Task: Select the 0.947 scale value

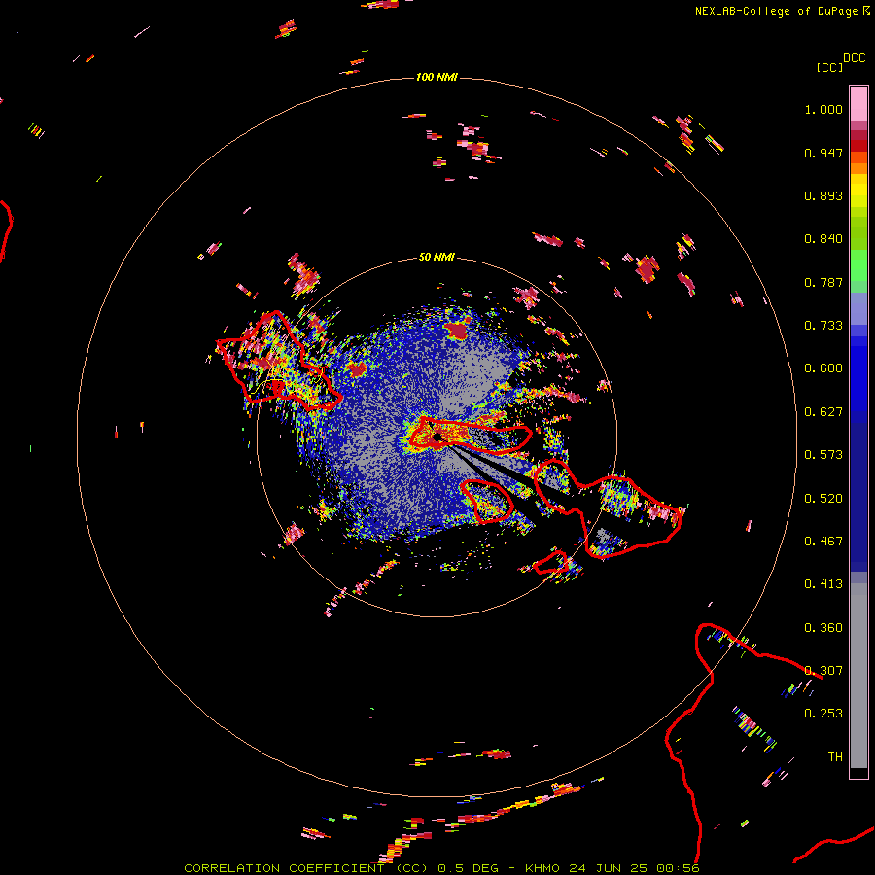Action: 823,153
